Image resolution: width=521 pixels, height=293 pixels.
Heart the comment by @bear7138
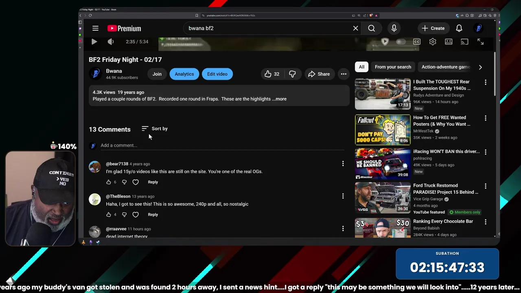click(x=136, y=182)
